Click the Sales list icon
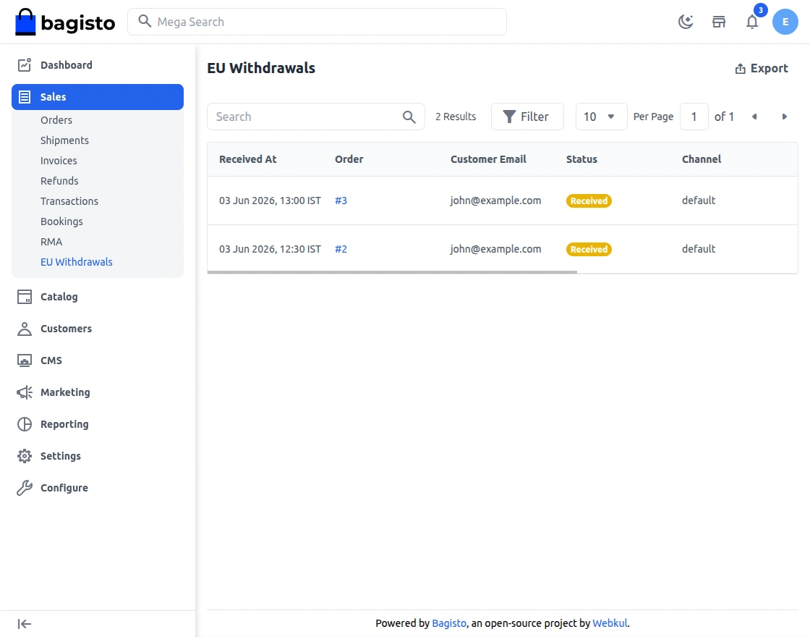 click(25, 97)
